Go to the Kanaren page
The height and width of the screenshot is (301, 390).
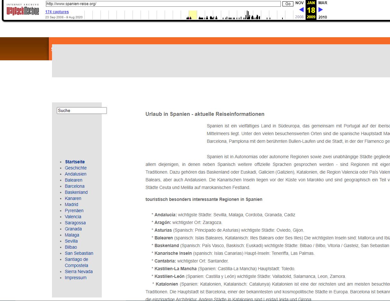tap(73, 198)
